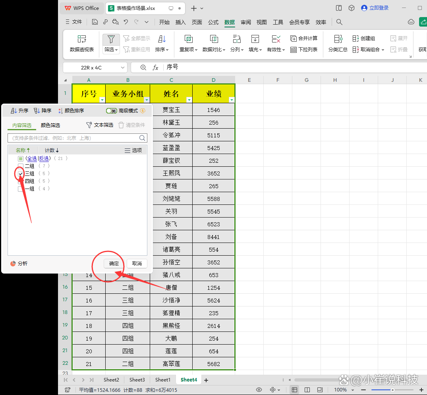Click the zoom out minus button

click(363, 390)
